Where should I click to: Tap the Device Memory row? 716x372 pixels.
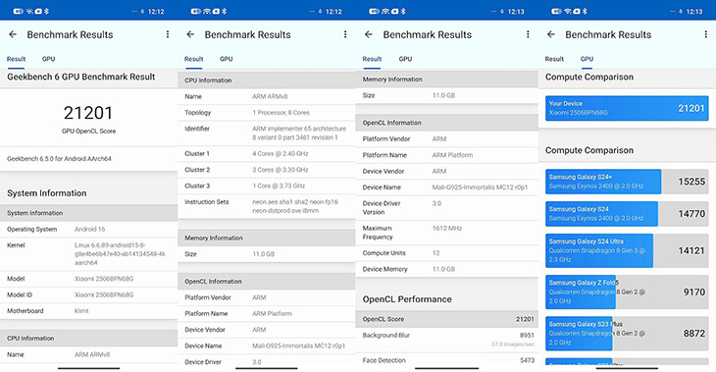point(446,269)
